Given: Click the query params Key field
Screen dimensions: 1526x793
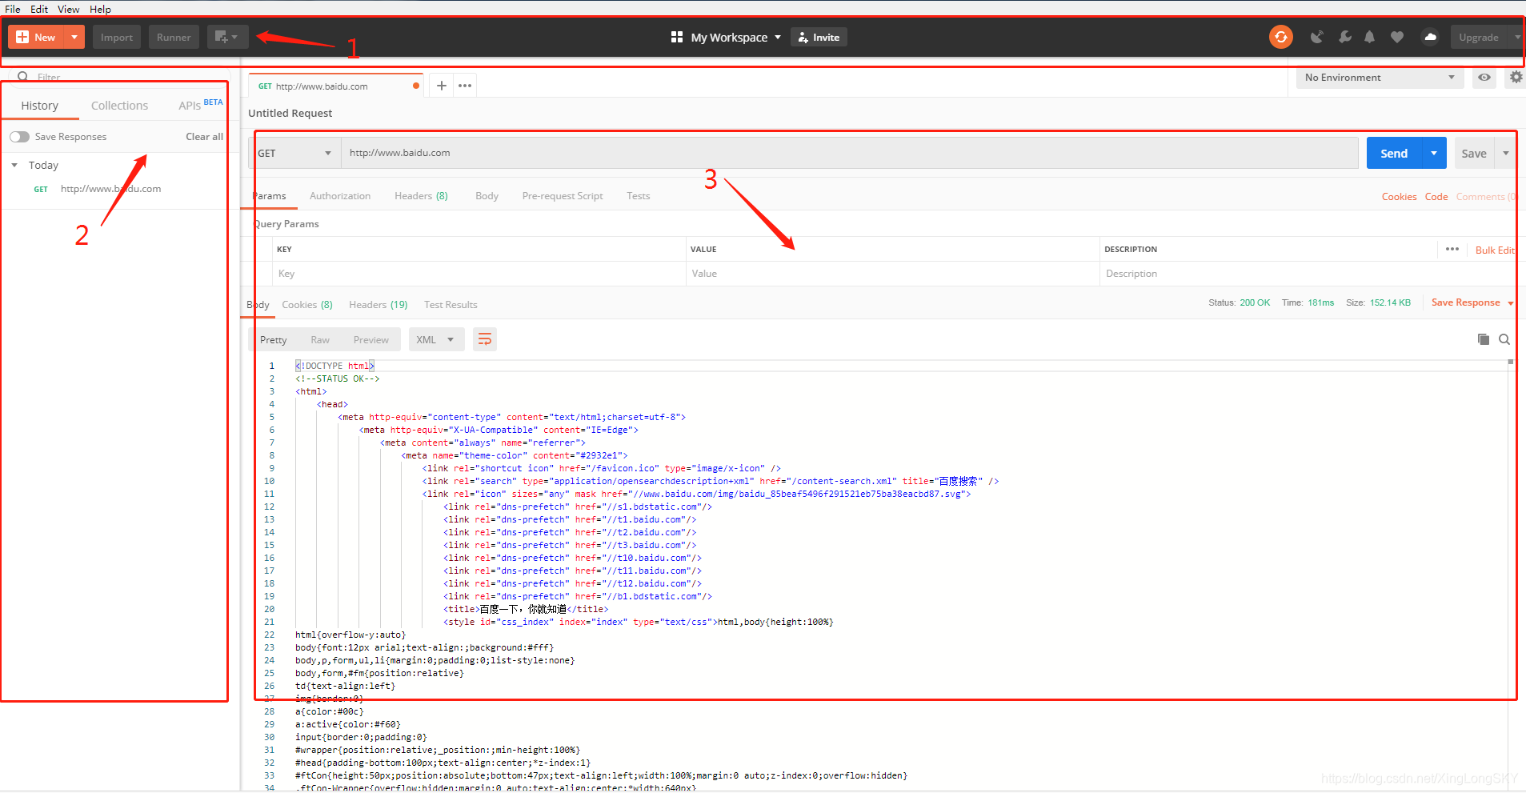Looking at the screenshot, I should [479, 274].
